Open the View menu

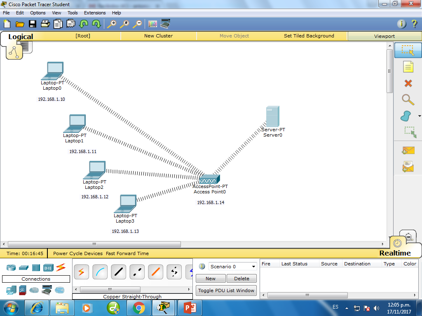pyautogui.click(x=56, y=13)
